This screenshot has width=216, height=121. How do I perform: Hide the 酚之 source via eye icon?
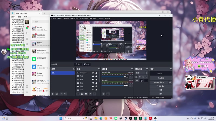pos(93,83)
